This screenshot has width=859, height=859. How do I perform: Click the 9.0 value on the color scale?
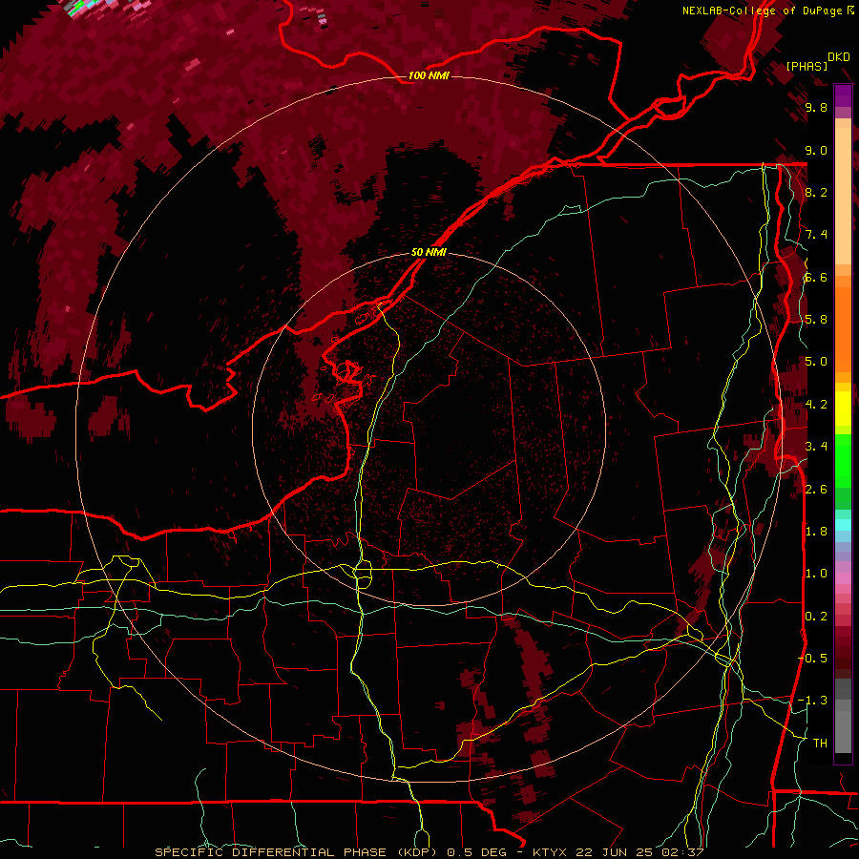(x=816, y=150)
